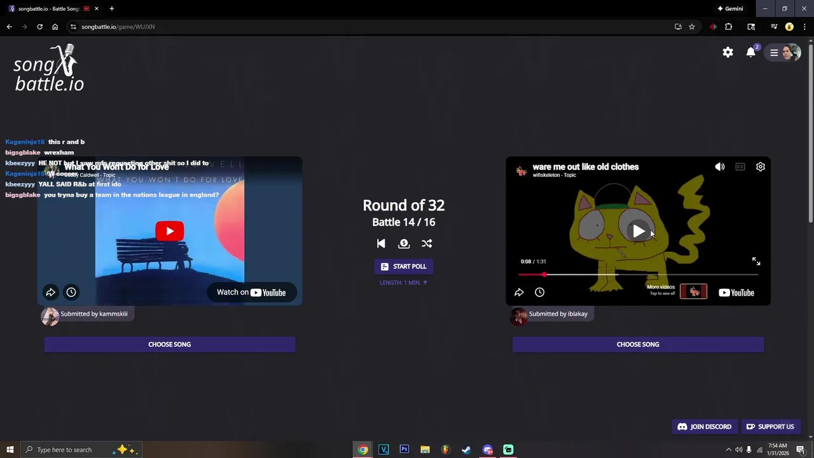This screenshot has height=458, width=814.
Task: Choose iblakay's song
Action: pyautogui.click(x=638, y=344)
